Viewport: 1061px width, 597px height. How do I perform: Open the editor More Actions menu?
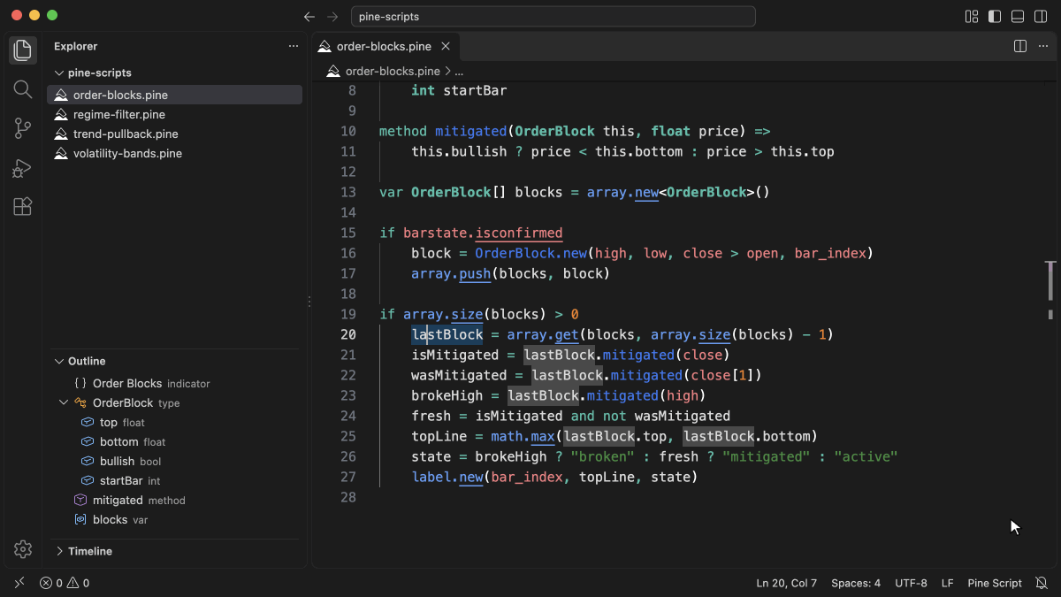point(1042,46)
